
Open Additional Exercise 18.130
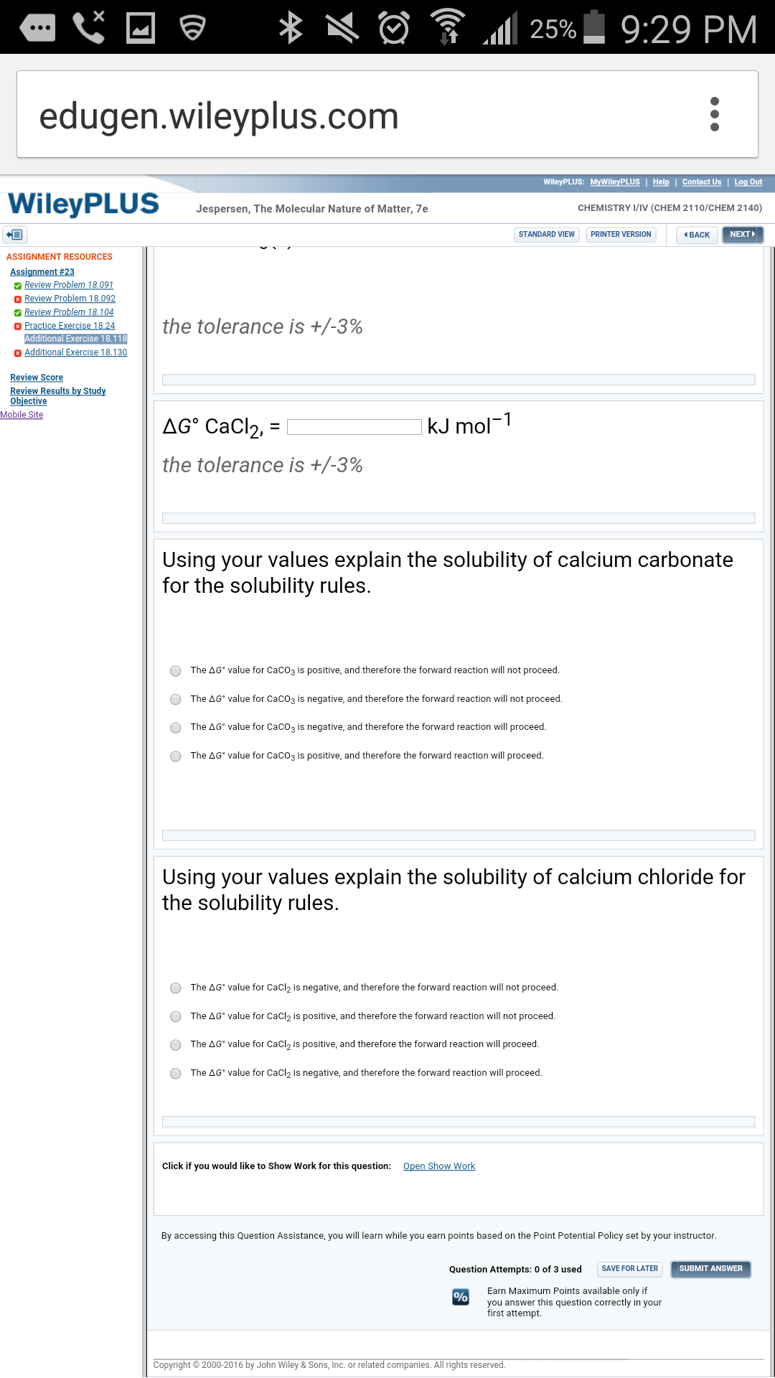(75, 352)
